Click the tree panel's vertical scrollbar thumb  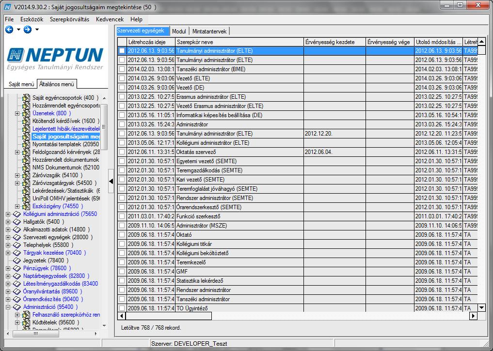(104, 127)
